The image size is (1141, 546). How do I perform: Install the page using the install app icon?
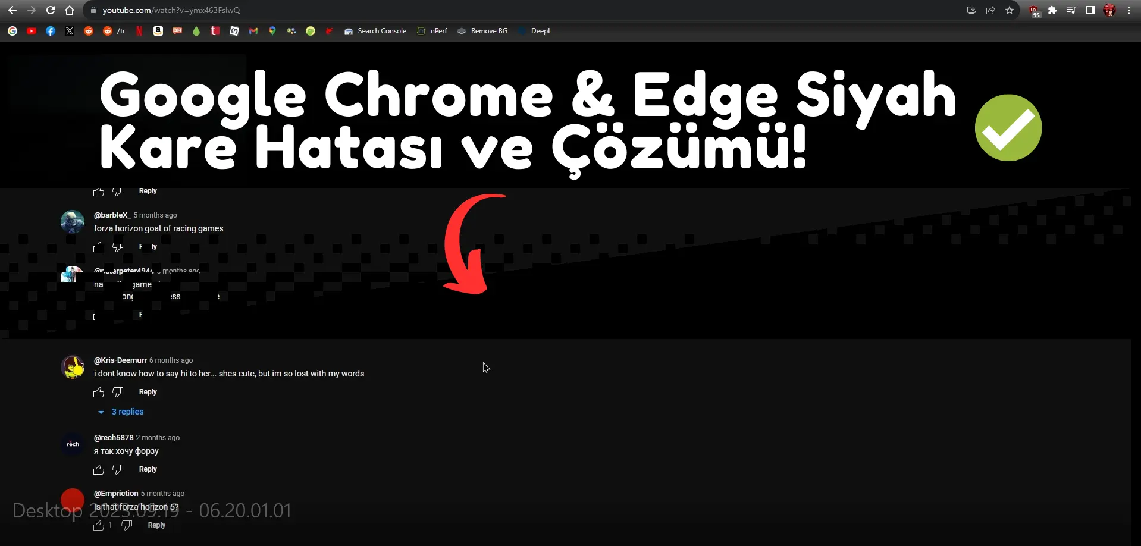[971, 10]
